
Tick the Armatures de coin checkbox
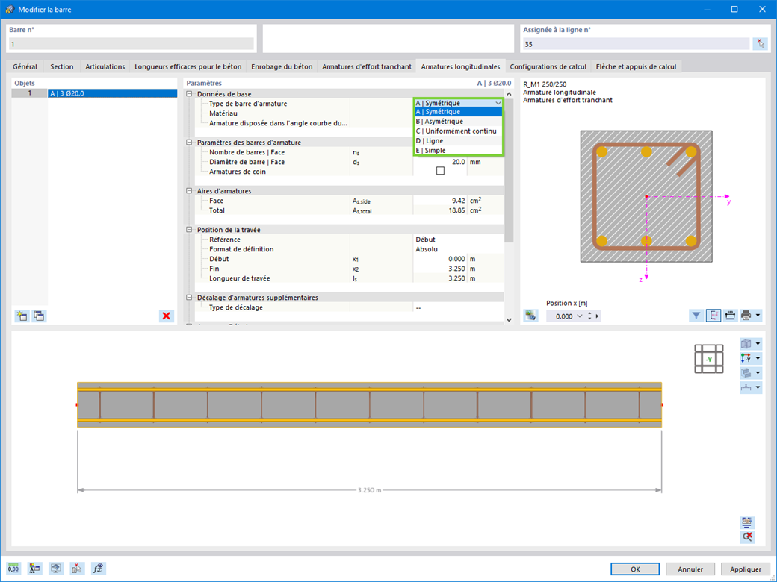tap(440, 171)
